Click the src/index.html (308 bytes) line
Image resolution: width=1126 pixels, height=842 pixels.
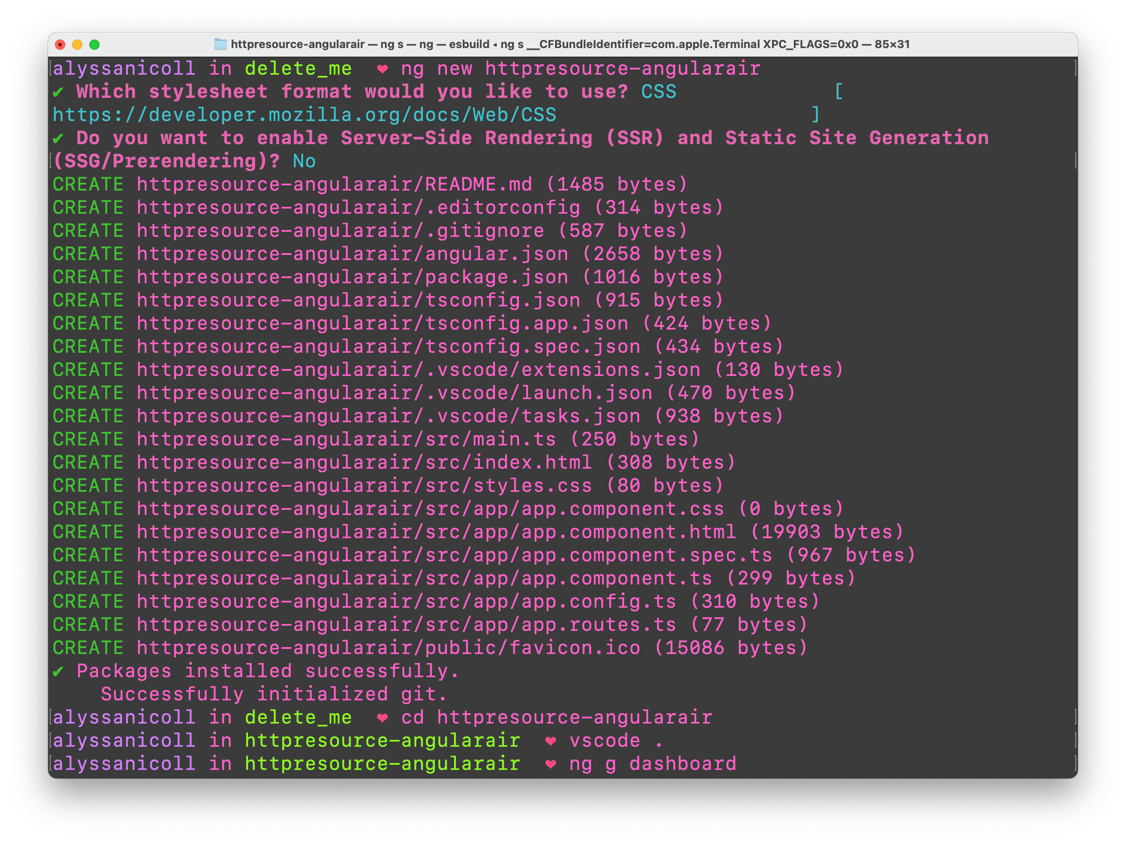tap(394, 462)
